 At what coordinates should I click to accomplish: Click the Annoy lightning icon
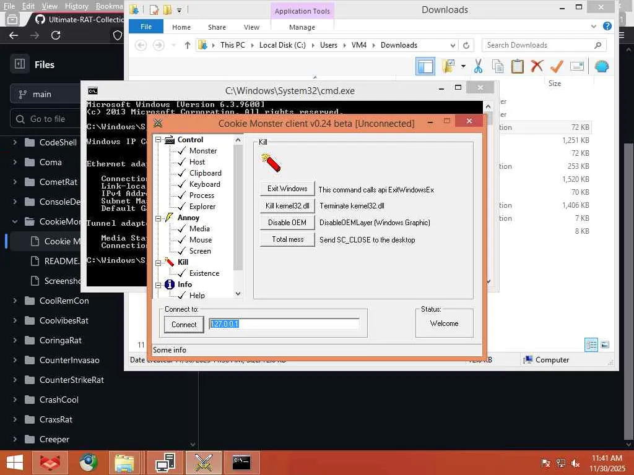pyautogui.click(x=170, y=218)
